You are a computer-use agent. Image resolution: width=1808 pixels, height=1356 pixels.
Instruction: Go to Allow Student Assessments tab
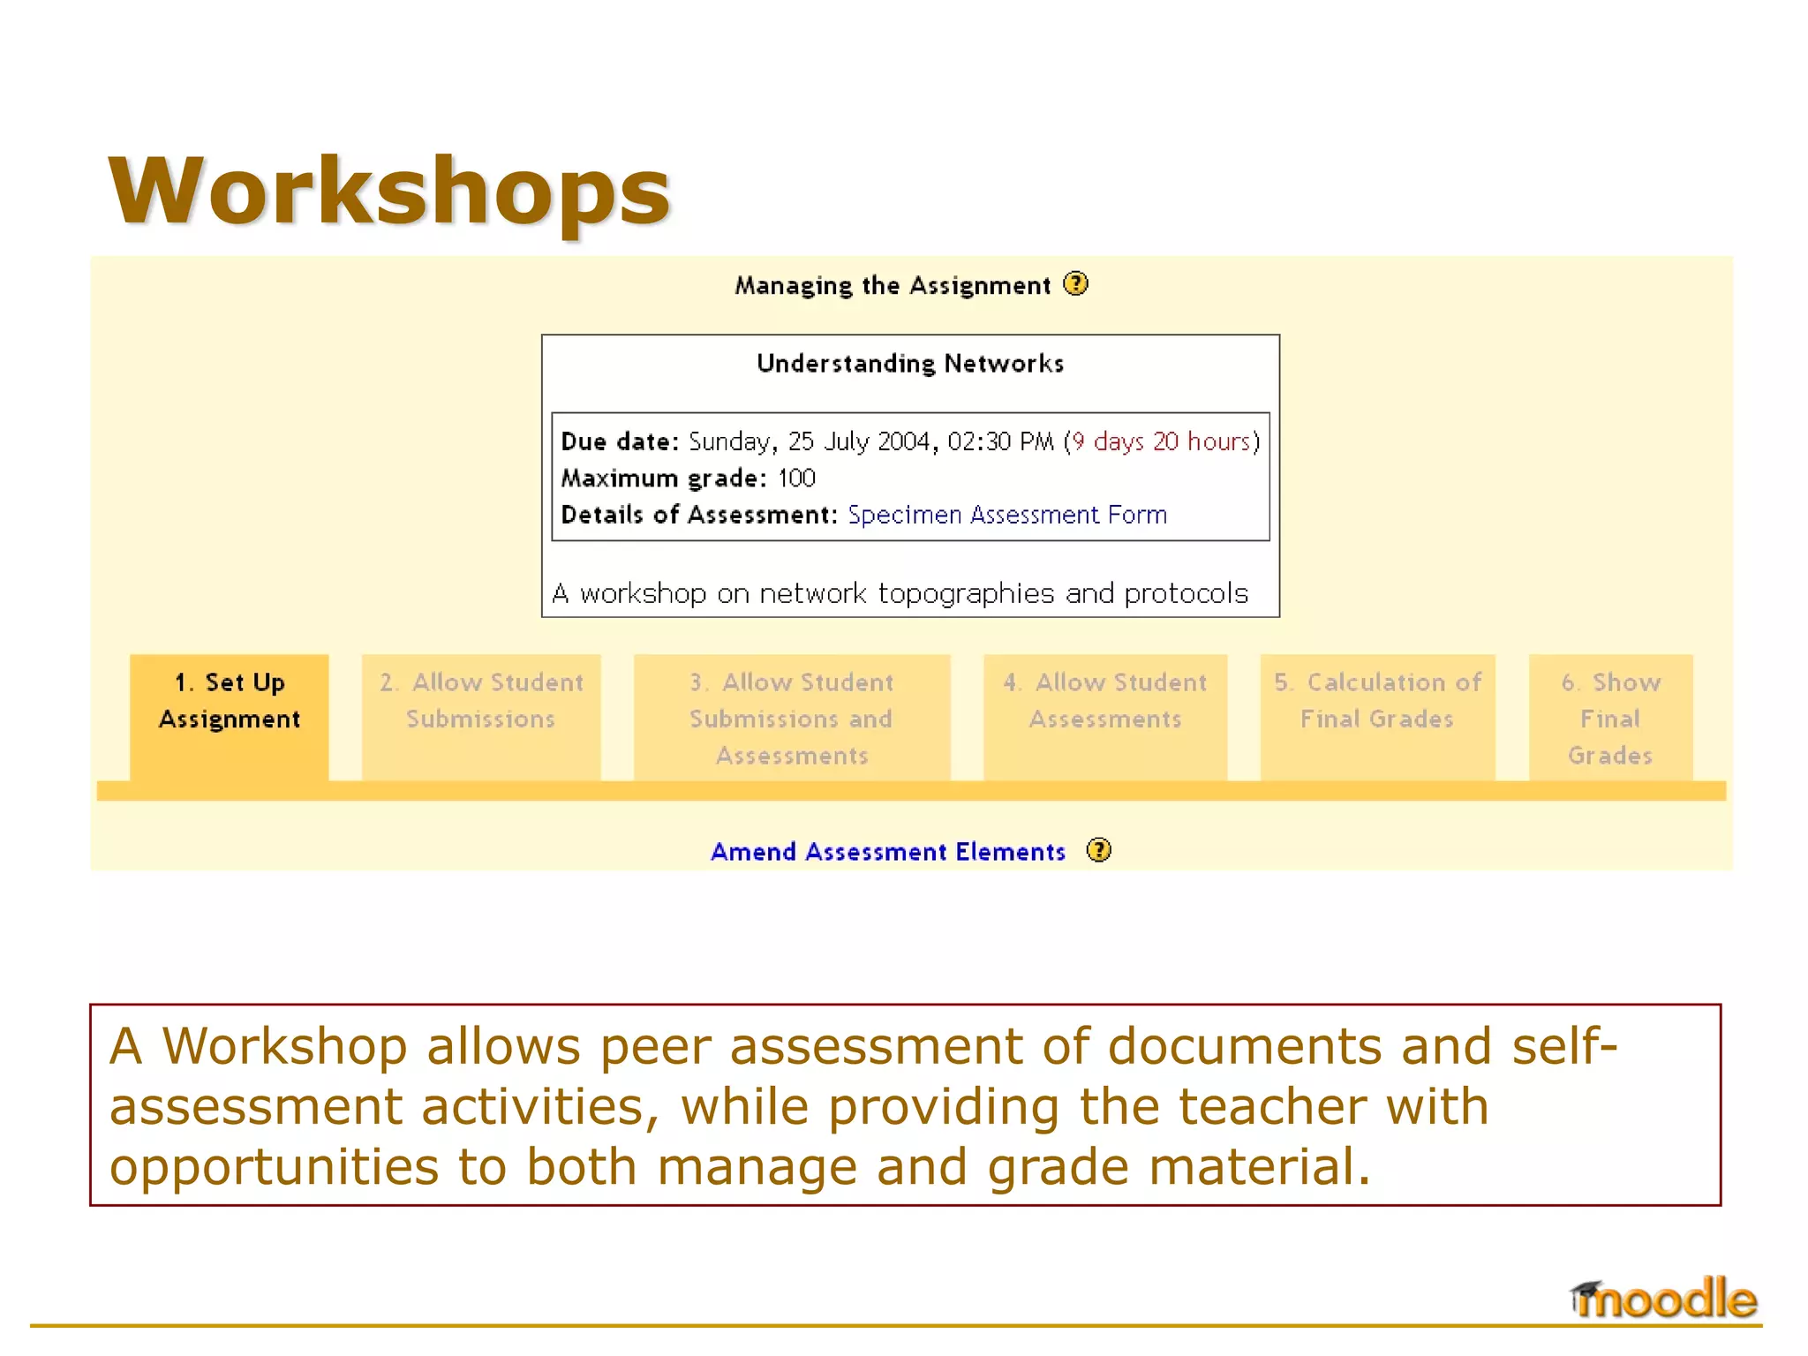tap(1105, 718)
